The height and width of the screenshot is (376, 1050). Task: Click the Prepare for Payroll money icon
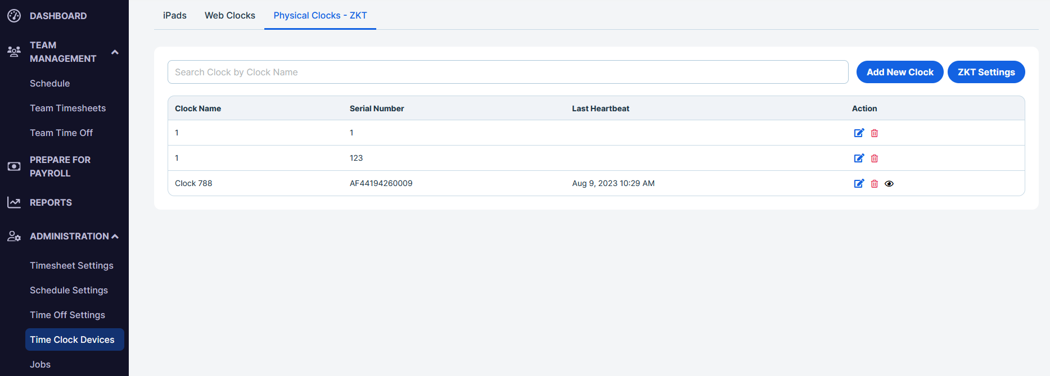(x=14, y=166)
